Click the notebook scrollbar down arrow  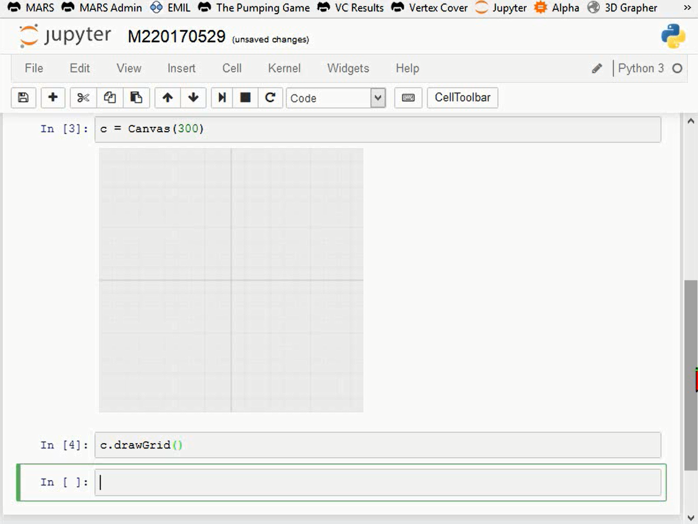pos(691,518)
